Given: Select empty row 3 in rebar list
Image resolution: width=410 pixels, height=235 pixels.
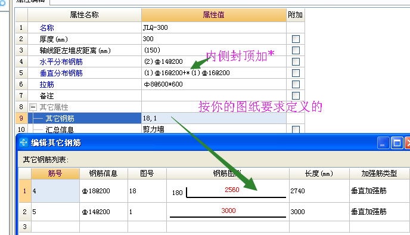Looking at the screenshot, I should coord(25,227).
